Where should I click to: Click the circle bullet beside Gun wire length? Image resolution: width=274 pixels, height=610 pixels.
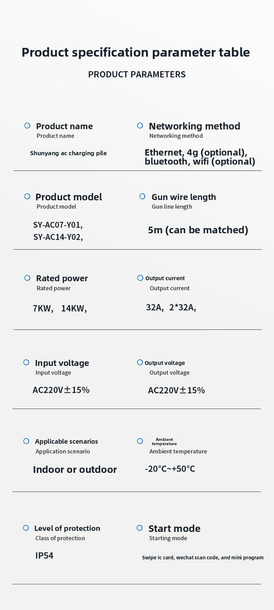142,197
